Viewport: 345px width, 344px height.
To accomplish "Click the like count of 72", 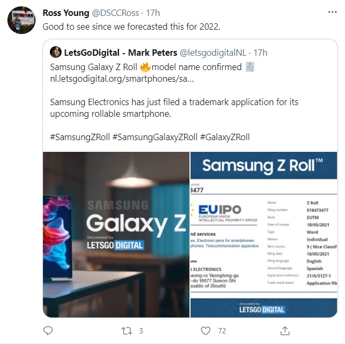I will point(222,331).
